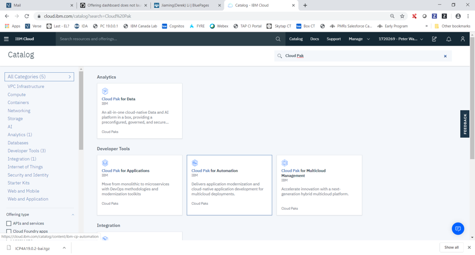Filter by Integration (1) category

(22, 159)
